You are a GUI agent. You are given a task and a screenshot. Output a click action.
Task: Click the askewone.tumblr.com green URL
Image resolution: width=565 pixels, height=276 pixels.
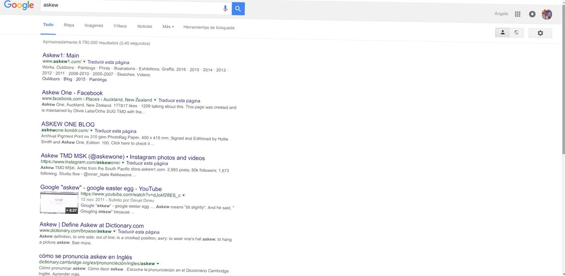pos(65,130)
